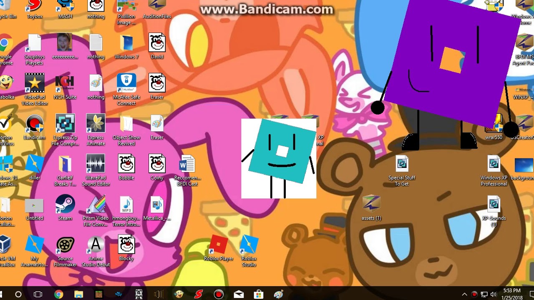Open the nothing text document icon

click(96, 46)
